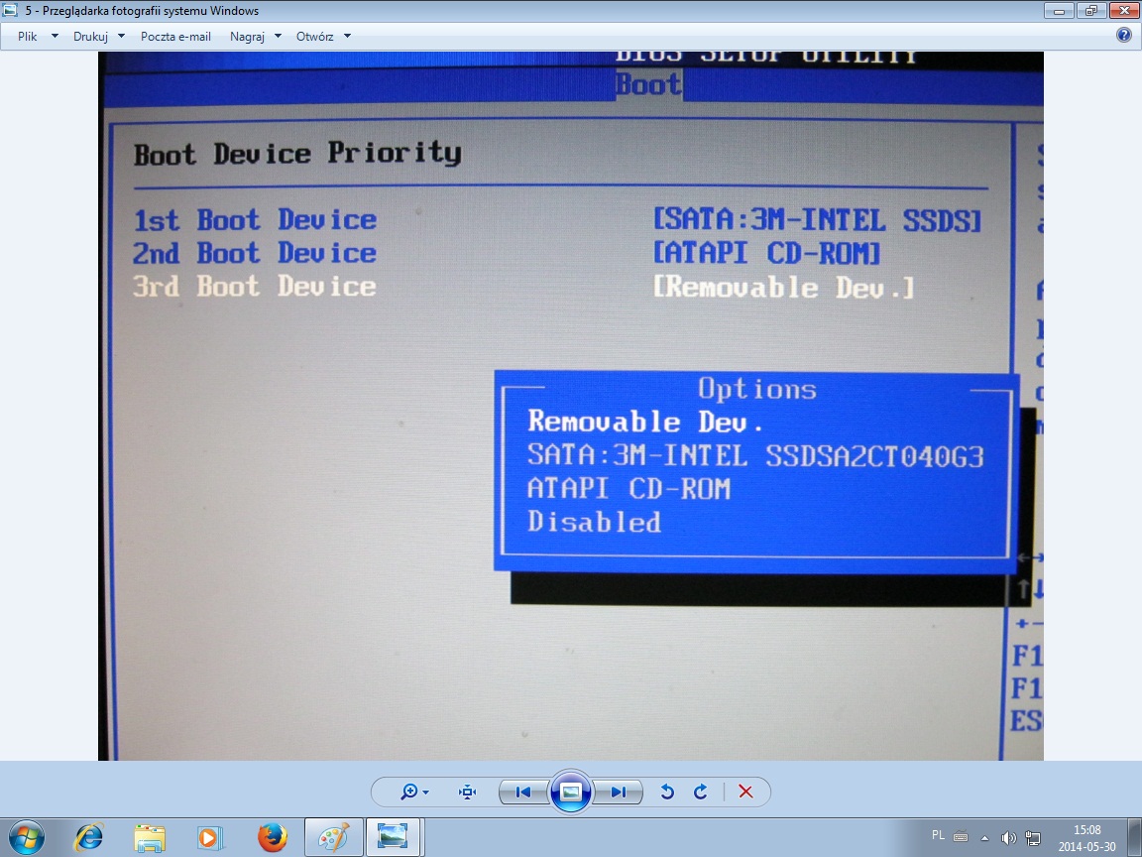Image resolution: width=1142 pixels, height=857 pixels.
Task: Open the Drukuj dropdown menu
Action: (98, 36)
